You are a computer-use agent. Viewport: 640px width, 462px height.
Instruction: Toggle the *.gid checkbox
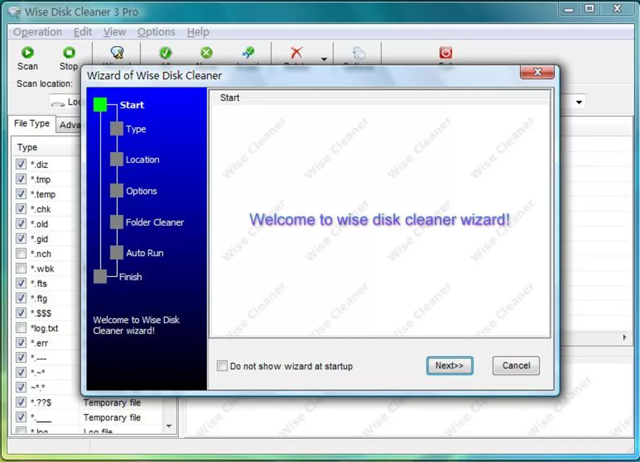[21, 239]
